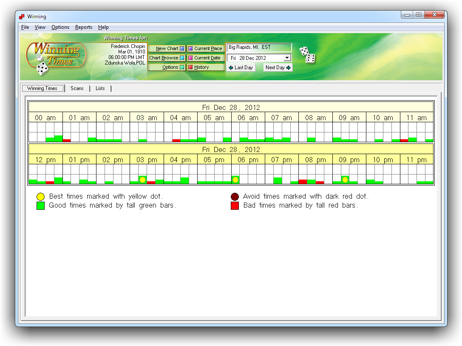Click the yellow dot in 03 pm column
462x346 pixels.
(x=142, y=180)
